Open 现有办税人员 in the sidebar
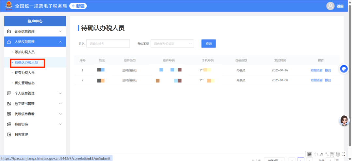352x161 pixels. click(x=25, y=73)
